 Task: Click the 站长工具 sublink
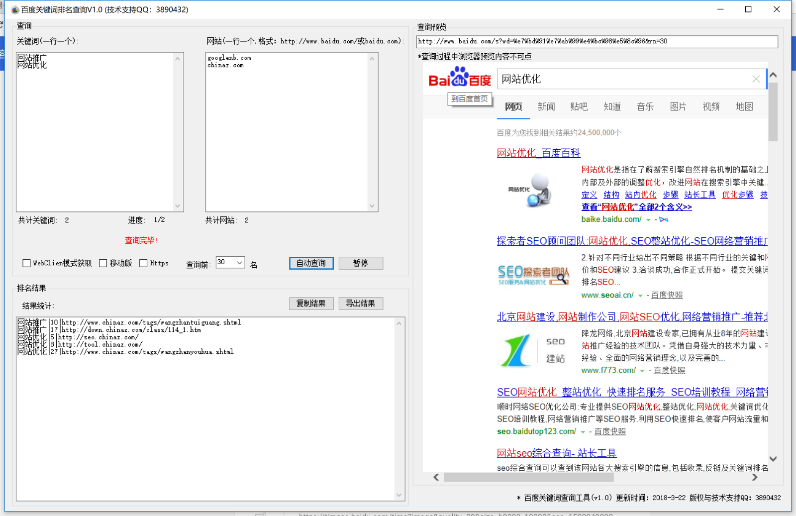point(700,195)
